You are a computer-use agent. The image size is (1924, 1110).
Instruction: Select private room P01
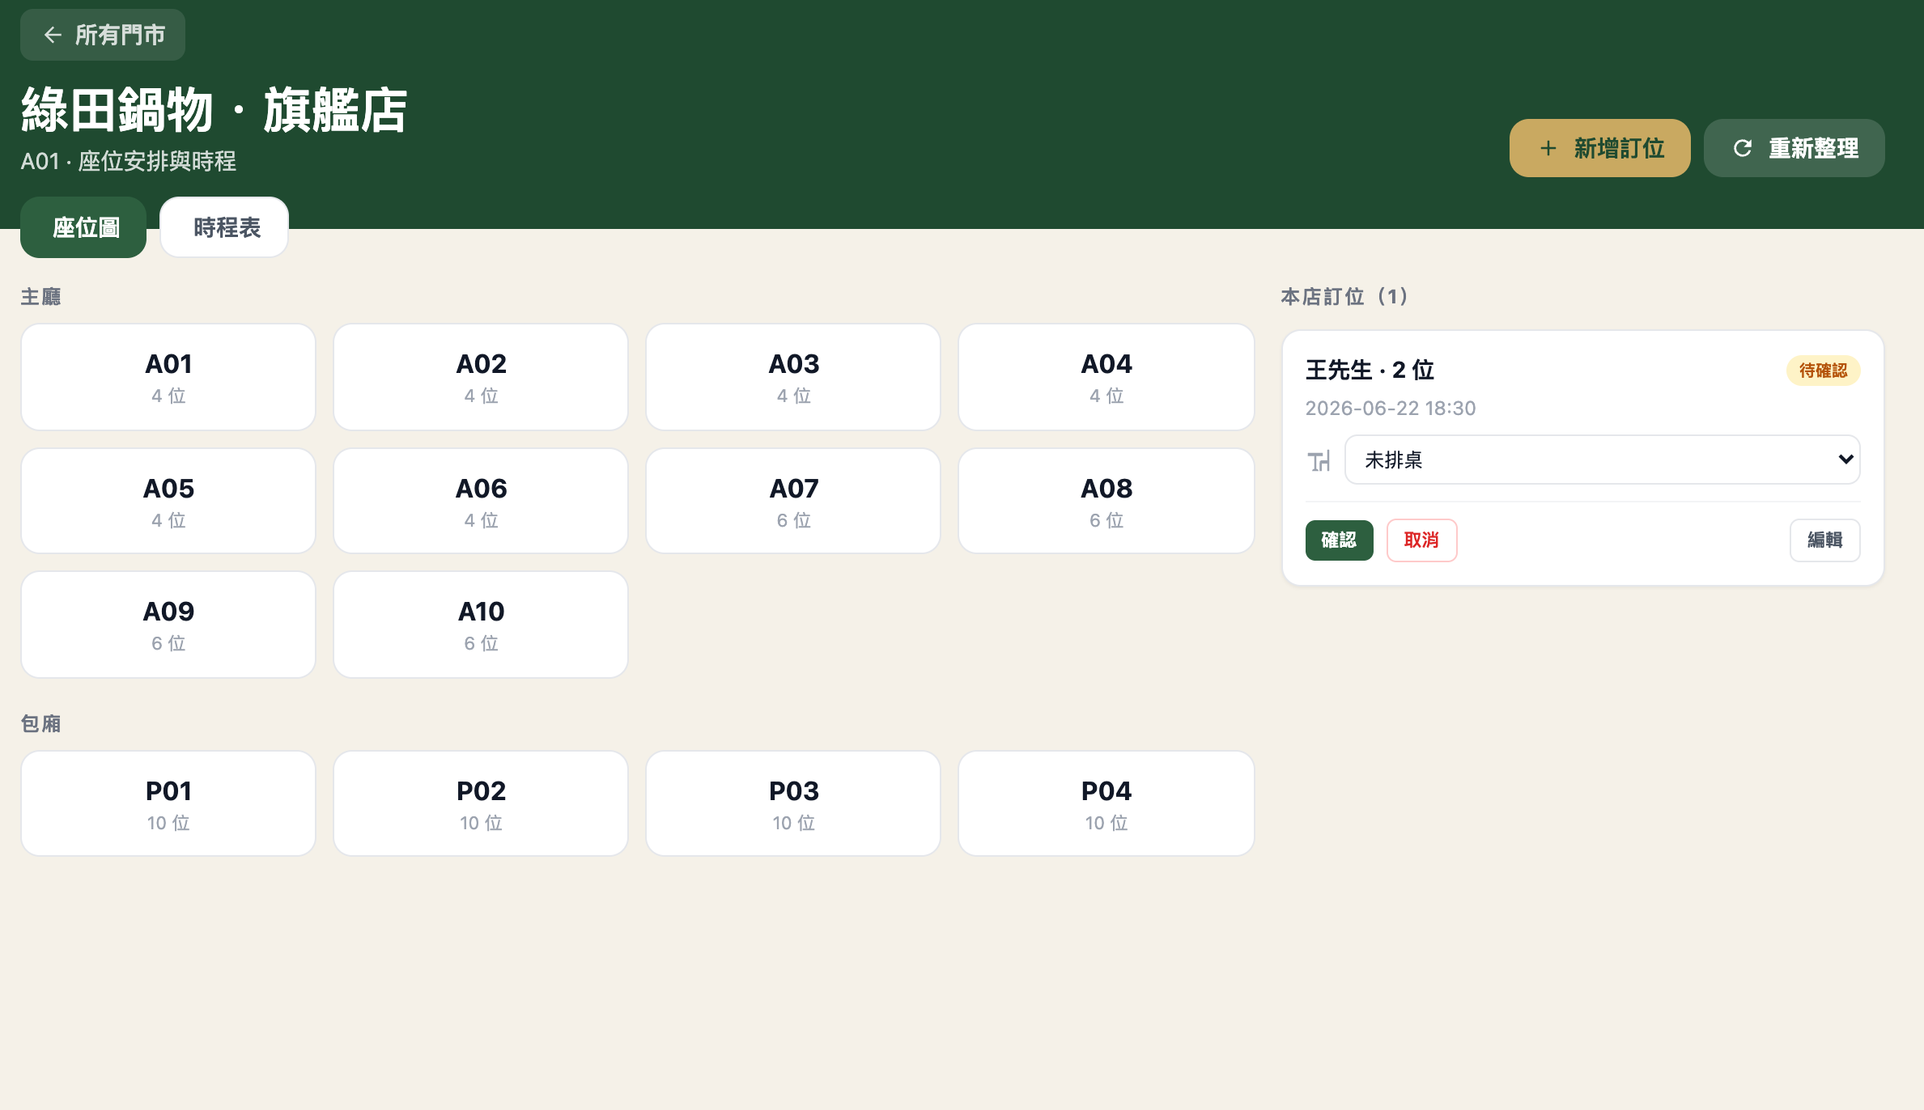[168, 803]
